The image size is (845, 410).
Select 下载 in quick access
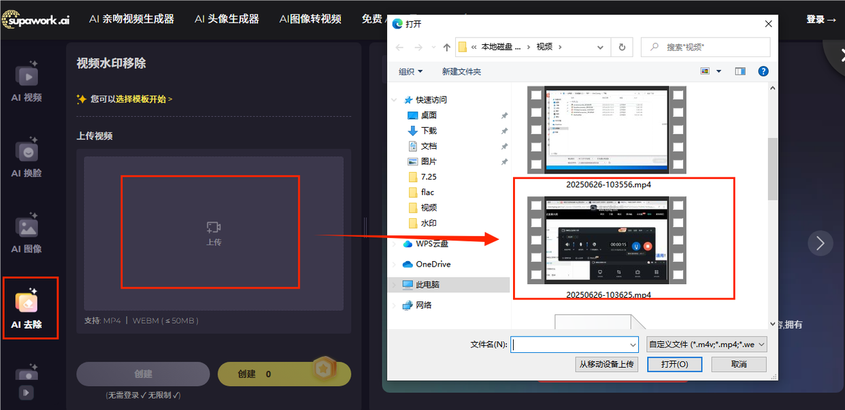point(429,131)
